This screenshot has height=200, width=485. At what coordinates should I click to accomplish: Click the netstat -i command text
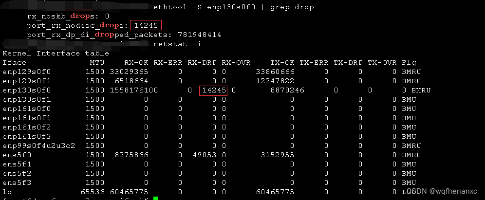177,44
